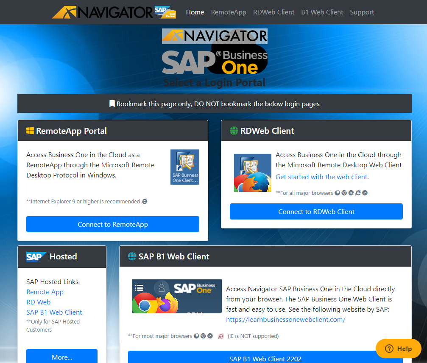Open the yellow Help widget
This screenshot has width=427, height=363.
coord(399,349)
